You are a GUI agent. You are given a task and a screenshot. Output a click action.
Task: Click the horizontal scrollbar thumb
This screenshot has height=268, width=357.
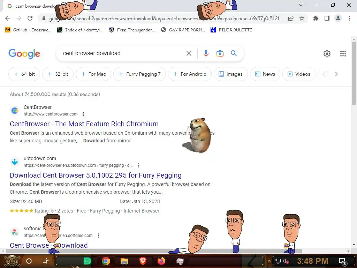tap(154, 251)
